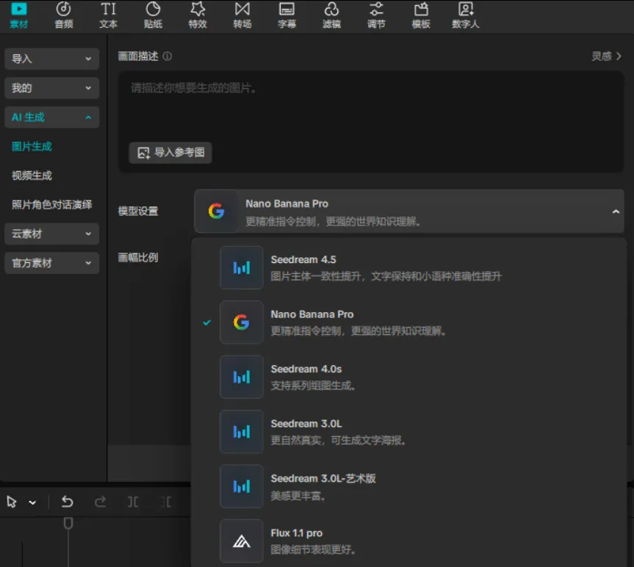634x567 pixels.
Task: Choose Seedream 3.0L from model list
Action: pyautogui.click(x=408, y=432)
